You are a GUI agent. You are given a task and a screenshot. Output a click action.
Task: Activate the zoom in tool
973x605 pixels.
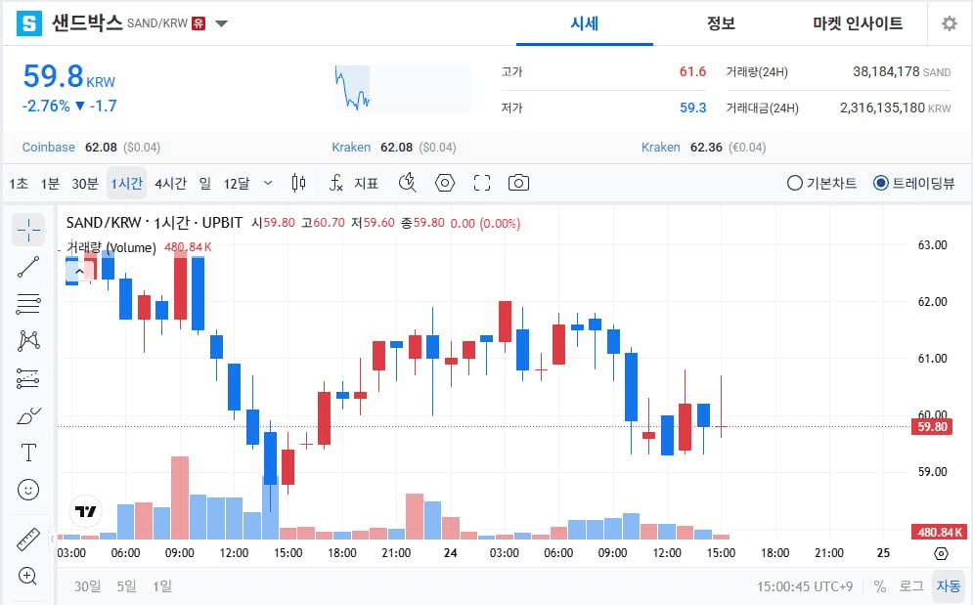(x=27, y=576)
